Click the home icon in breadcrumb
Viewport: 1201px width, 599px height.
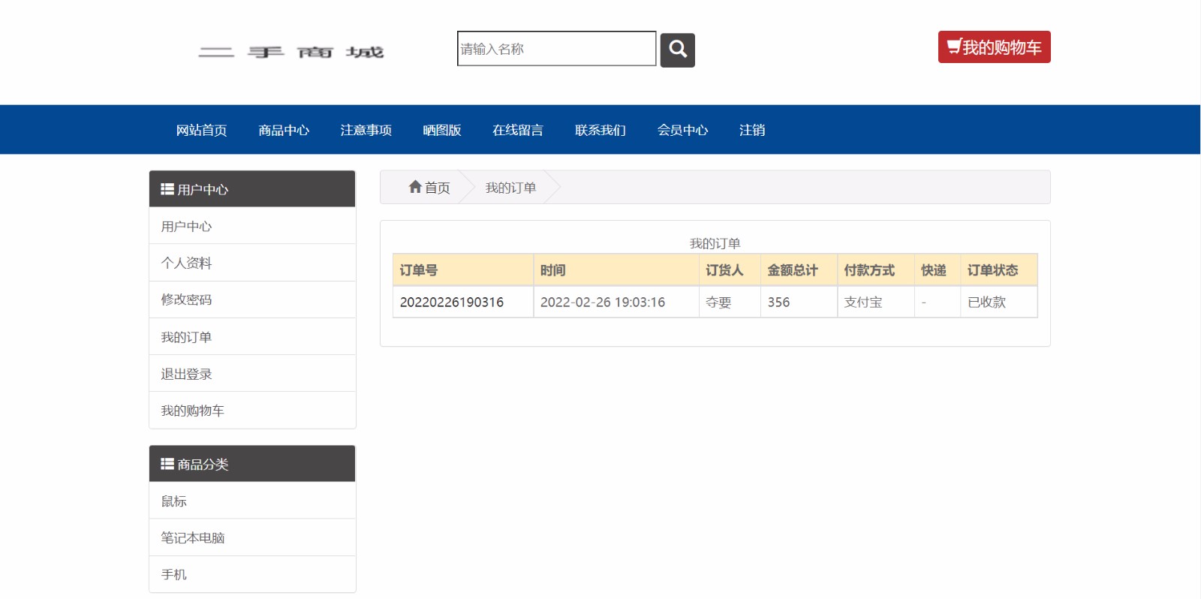415,187
